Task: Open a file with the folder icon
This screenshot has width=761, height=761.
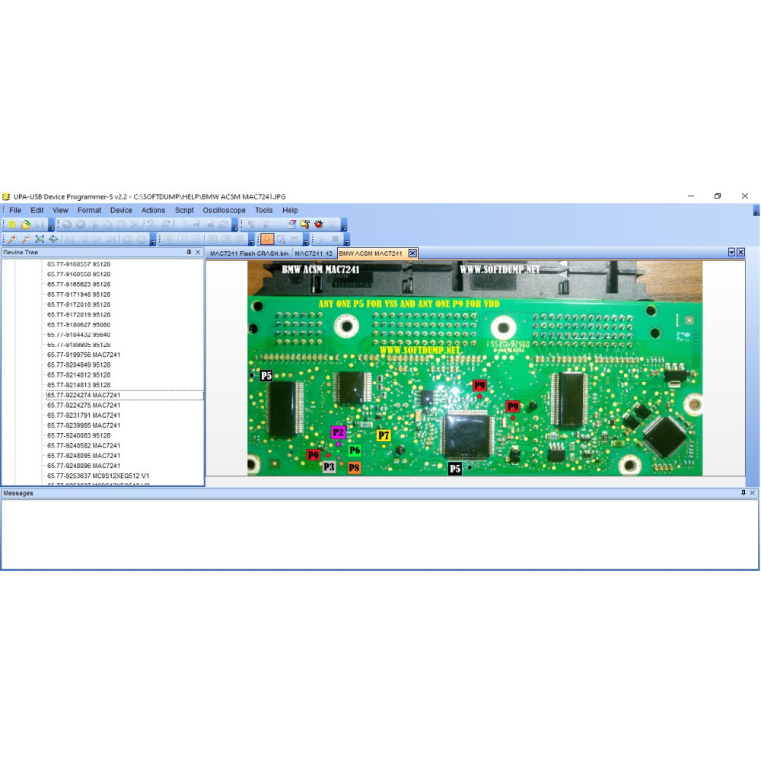Action: pos(26,224)
